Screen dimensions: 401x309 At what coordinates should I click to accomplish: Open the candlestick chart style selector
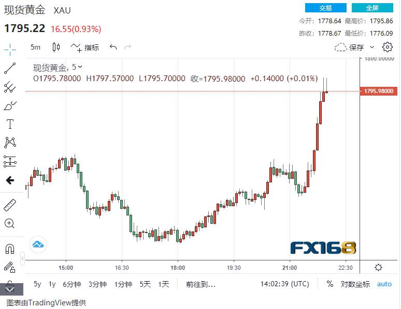click(56, 47)
